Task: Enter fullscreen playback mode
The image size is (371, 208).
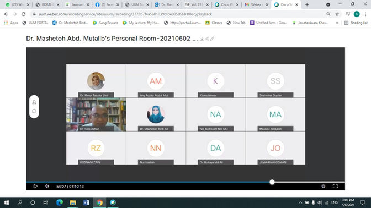Action: (335, 187)
